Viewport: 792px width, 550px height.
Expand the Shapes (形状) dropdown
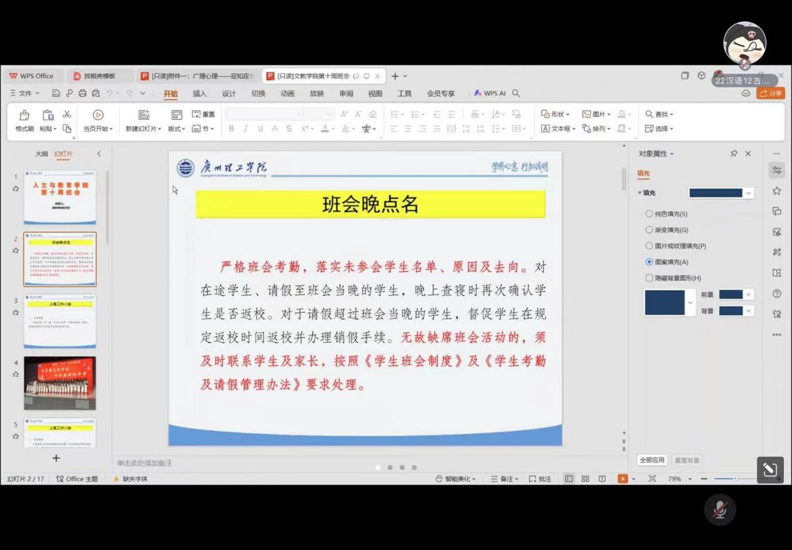(x=555, y=114)
